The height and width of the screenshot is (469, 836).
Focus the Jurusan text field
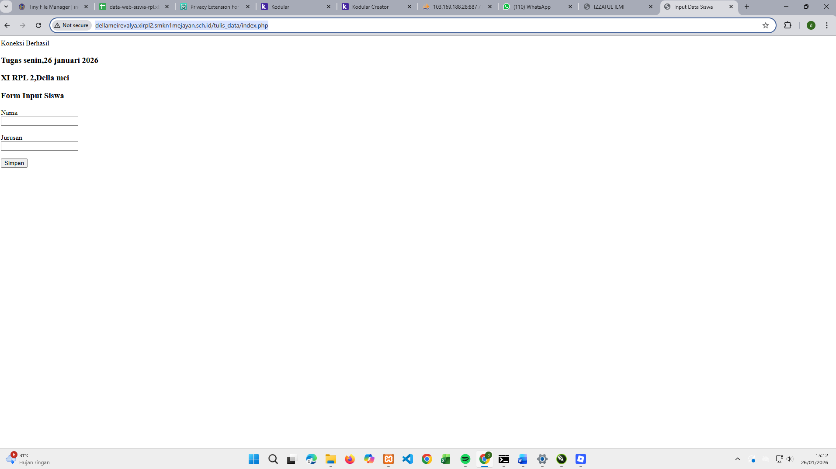[39, 146]
